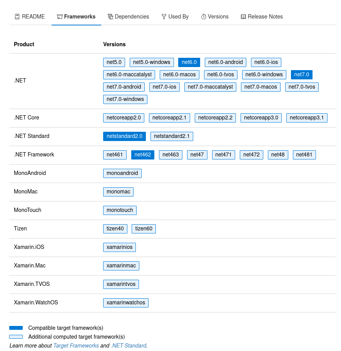341x351 pixels.
Task: Open the .NET Standard link
Action: [129, 346]
